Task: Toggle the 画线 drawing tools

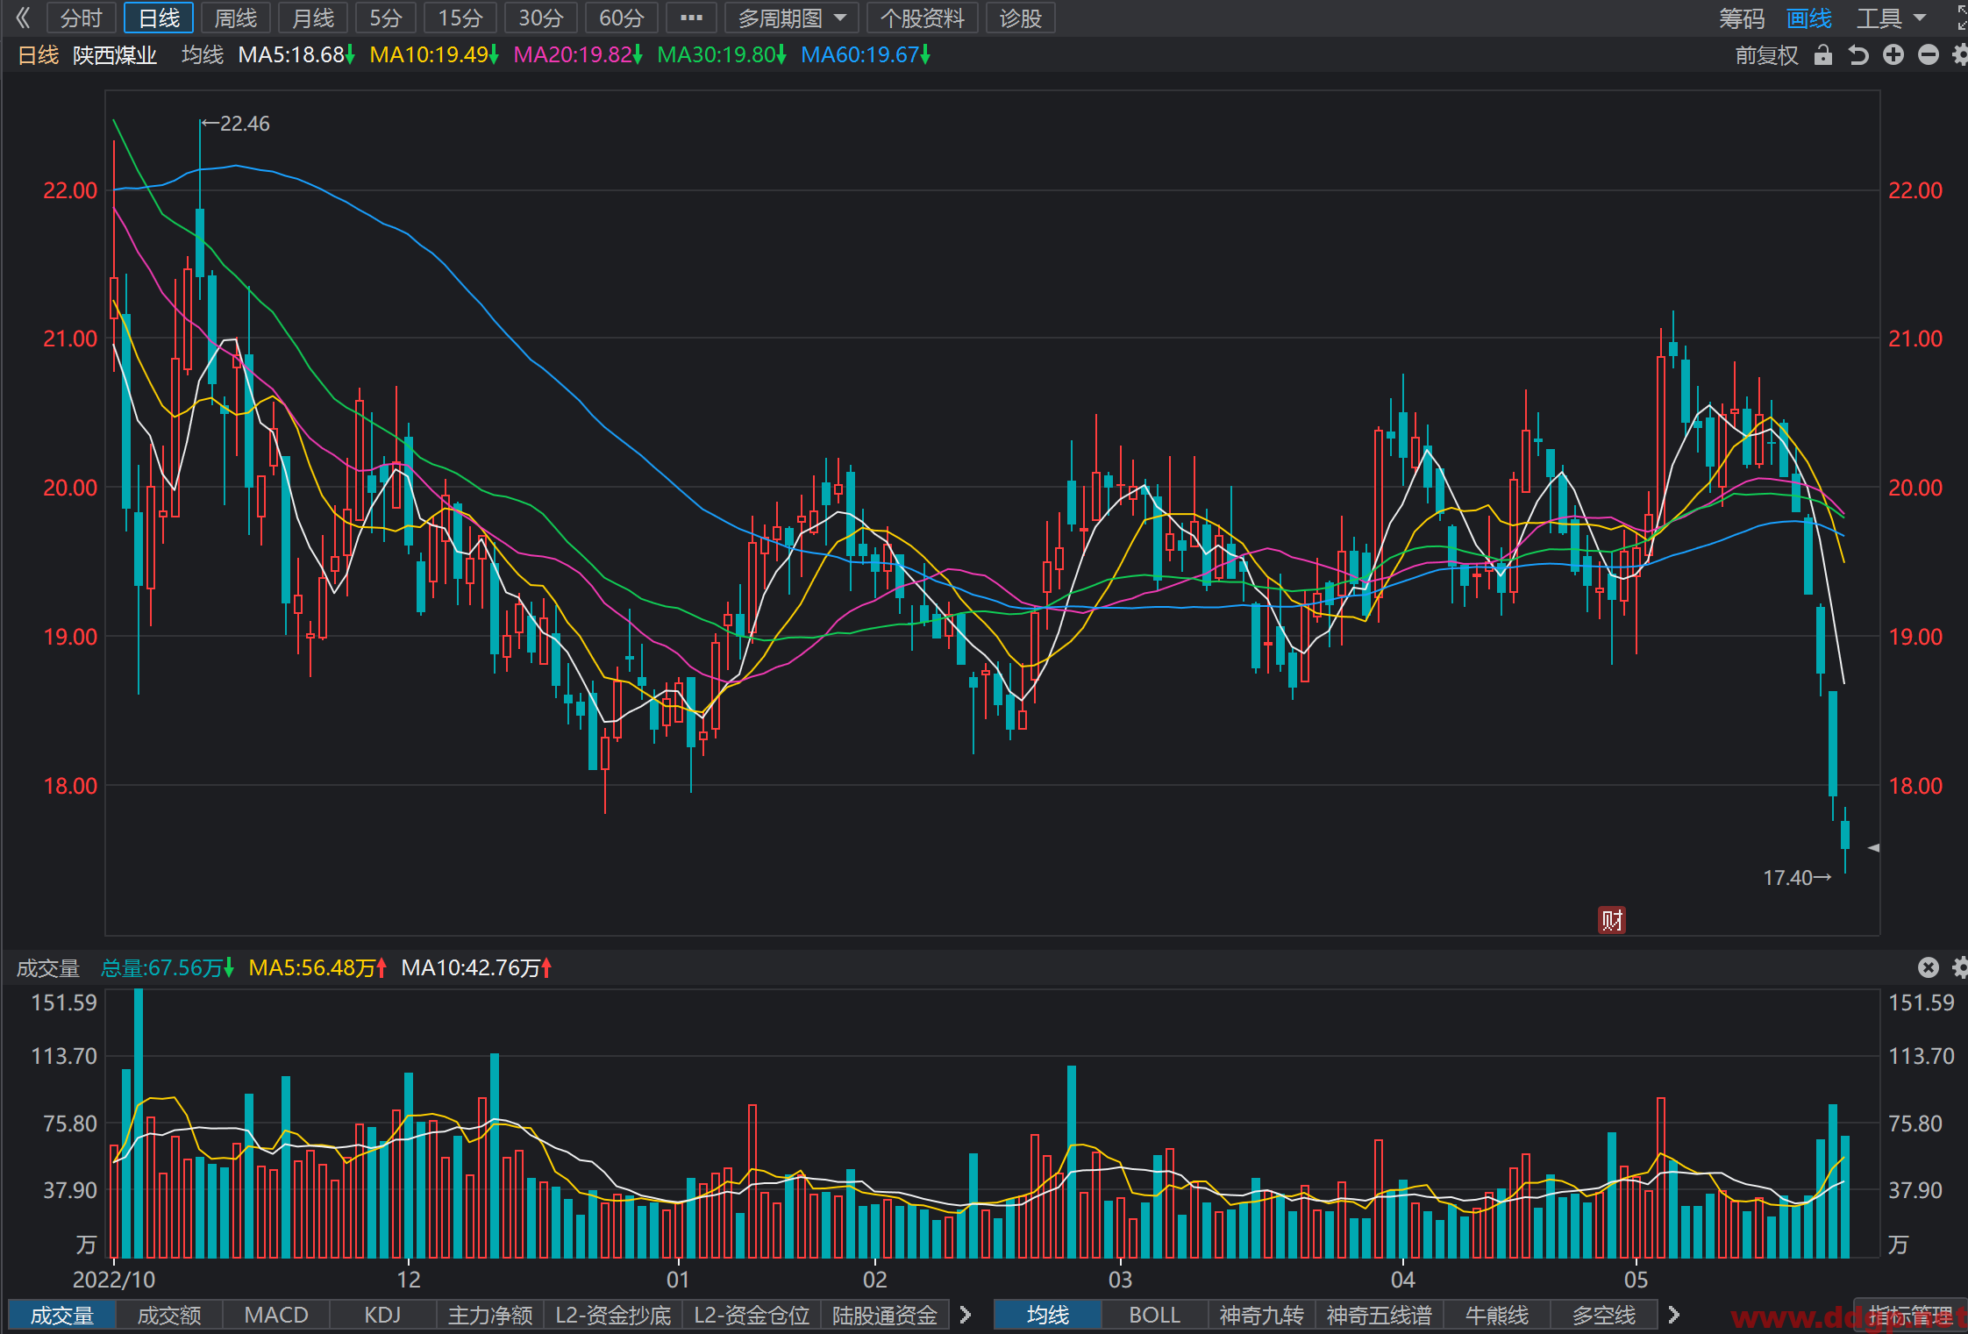Action: pyautogui.click(x=1809, y=18)
